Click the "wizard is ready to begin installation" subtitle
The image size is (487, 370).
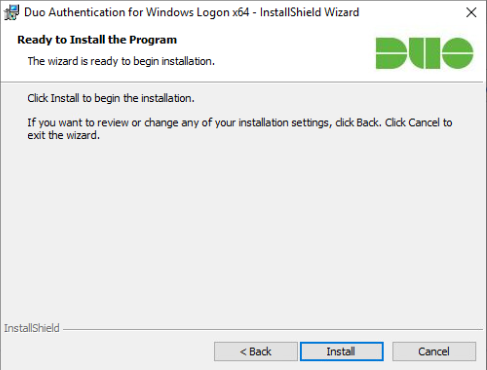tap(121, 61)
